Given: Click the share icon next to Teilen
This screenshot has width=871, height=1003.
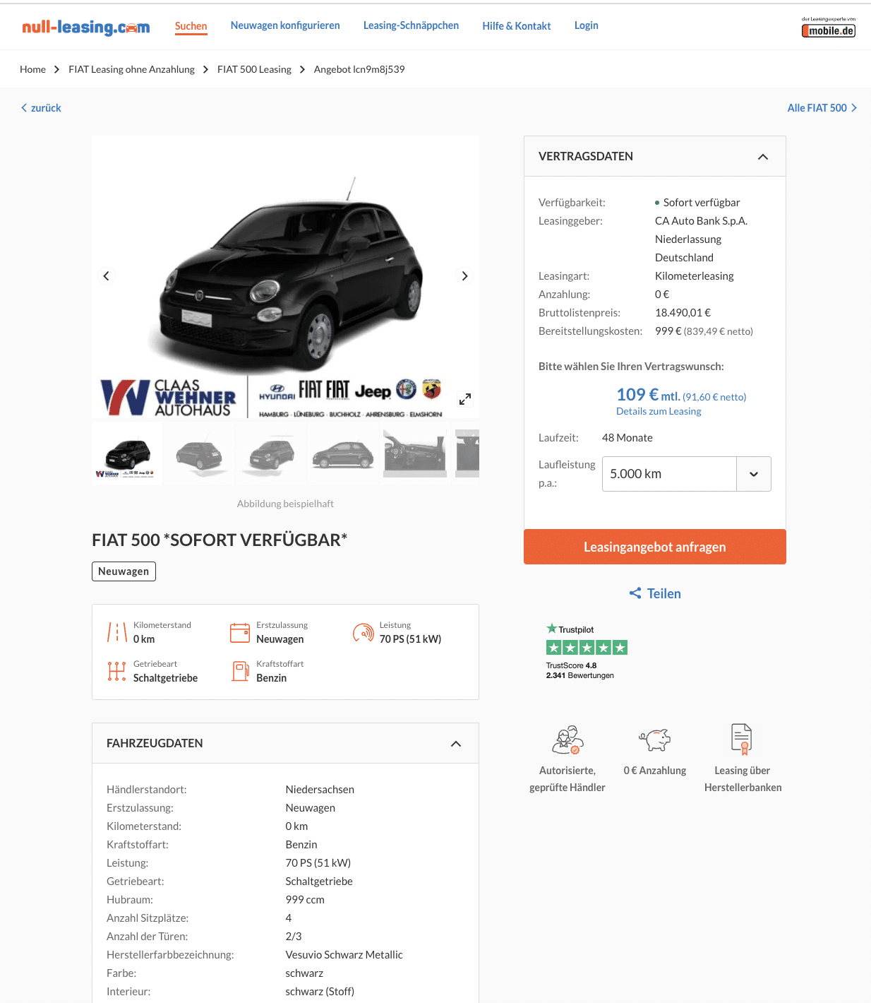Looking at the screenshot, I should (x=635, y=593).
